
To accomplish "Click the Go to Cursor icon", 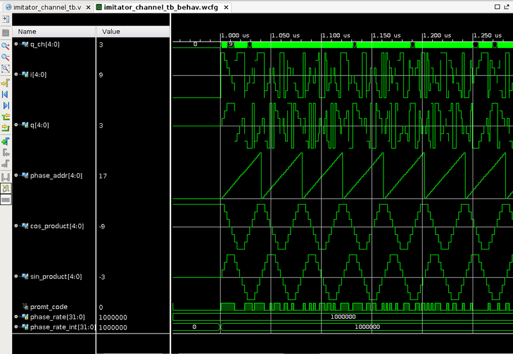I will coord(6,83).
